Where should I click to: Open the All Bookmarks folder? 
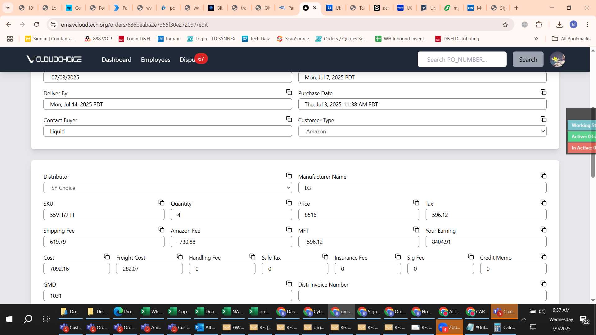coord(571,39)
